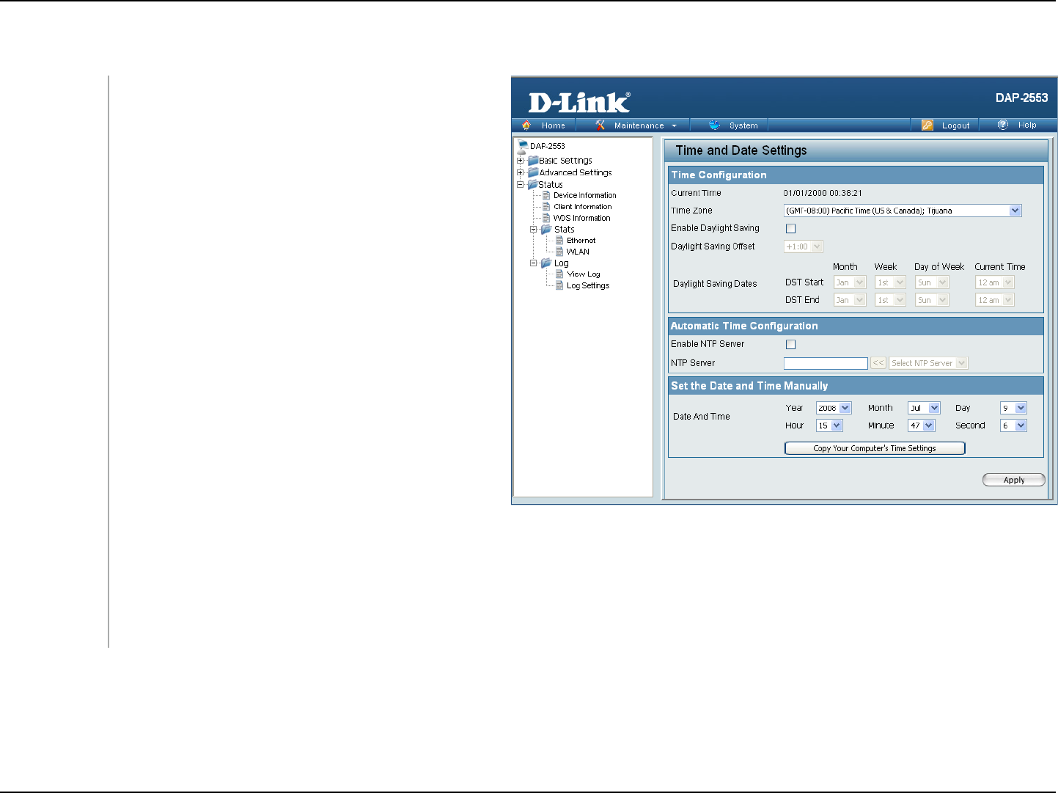Open the DST Start Day of Week dropdown
Screen dimensions: 1058x793
pyautogui.click(x=932, y=282)
